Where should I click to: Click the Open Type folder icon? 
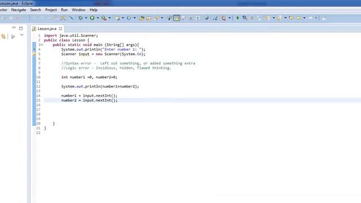pyautogui.click(x=142, y=18)
